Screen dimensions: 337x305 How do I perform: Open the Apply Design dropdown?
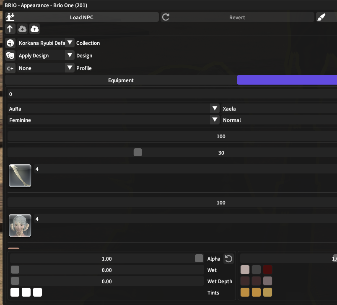pos(46,56)
